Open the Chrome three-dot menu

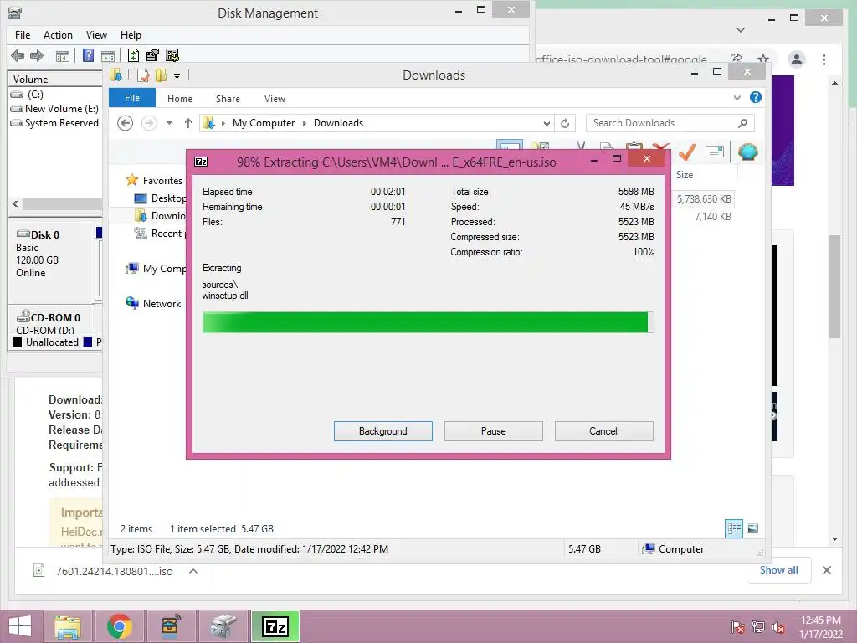click(x=824, y=59)
